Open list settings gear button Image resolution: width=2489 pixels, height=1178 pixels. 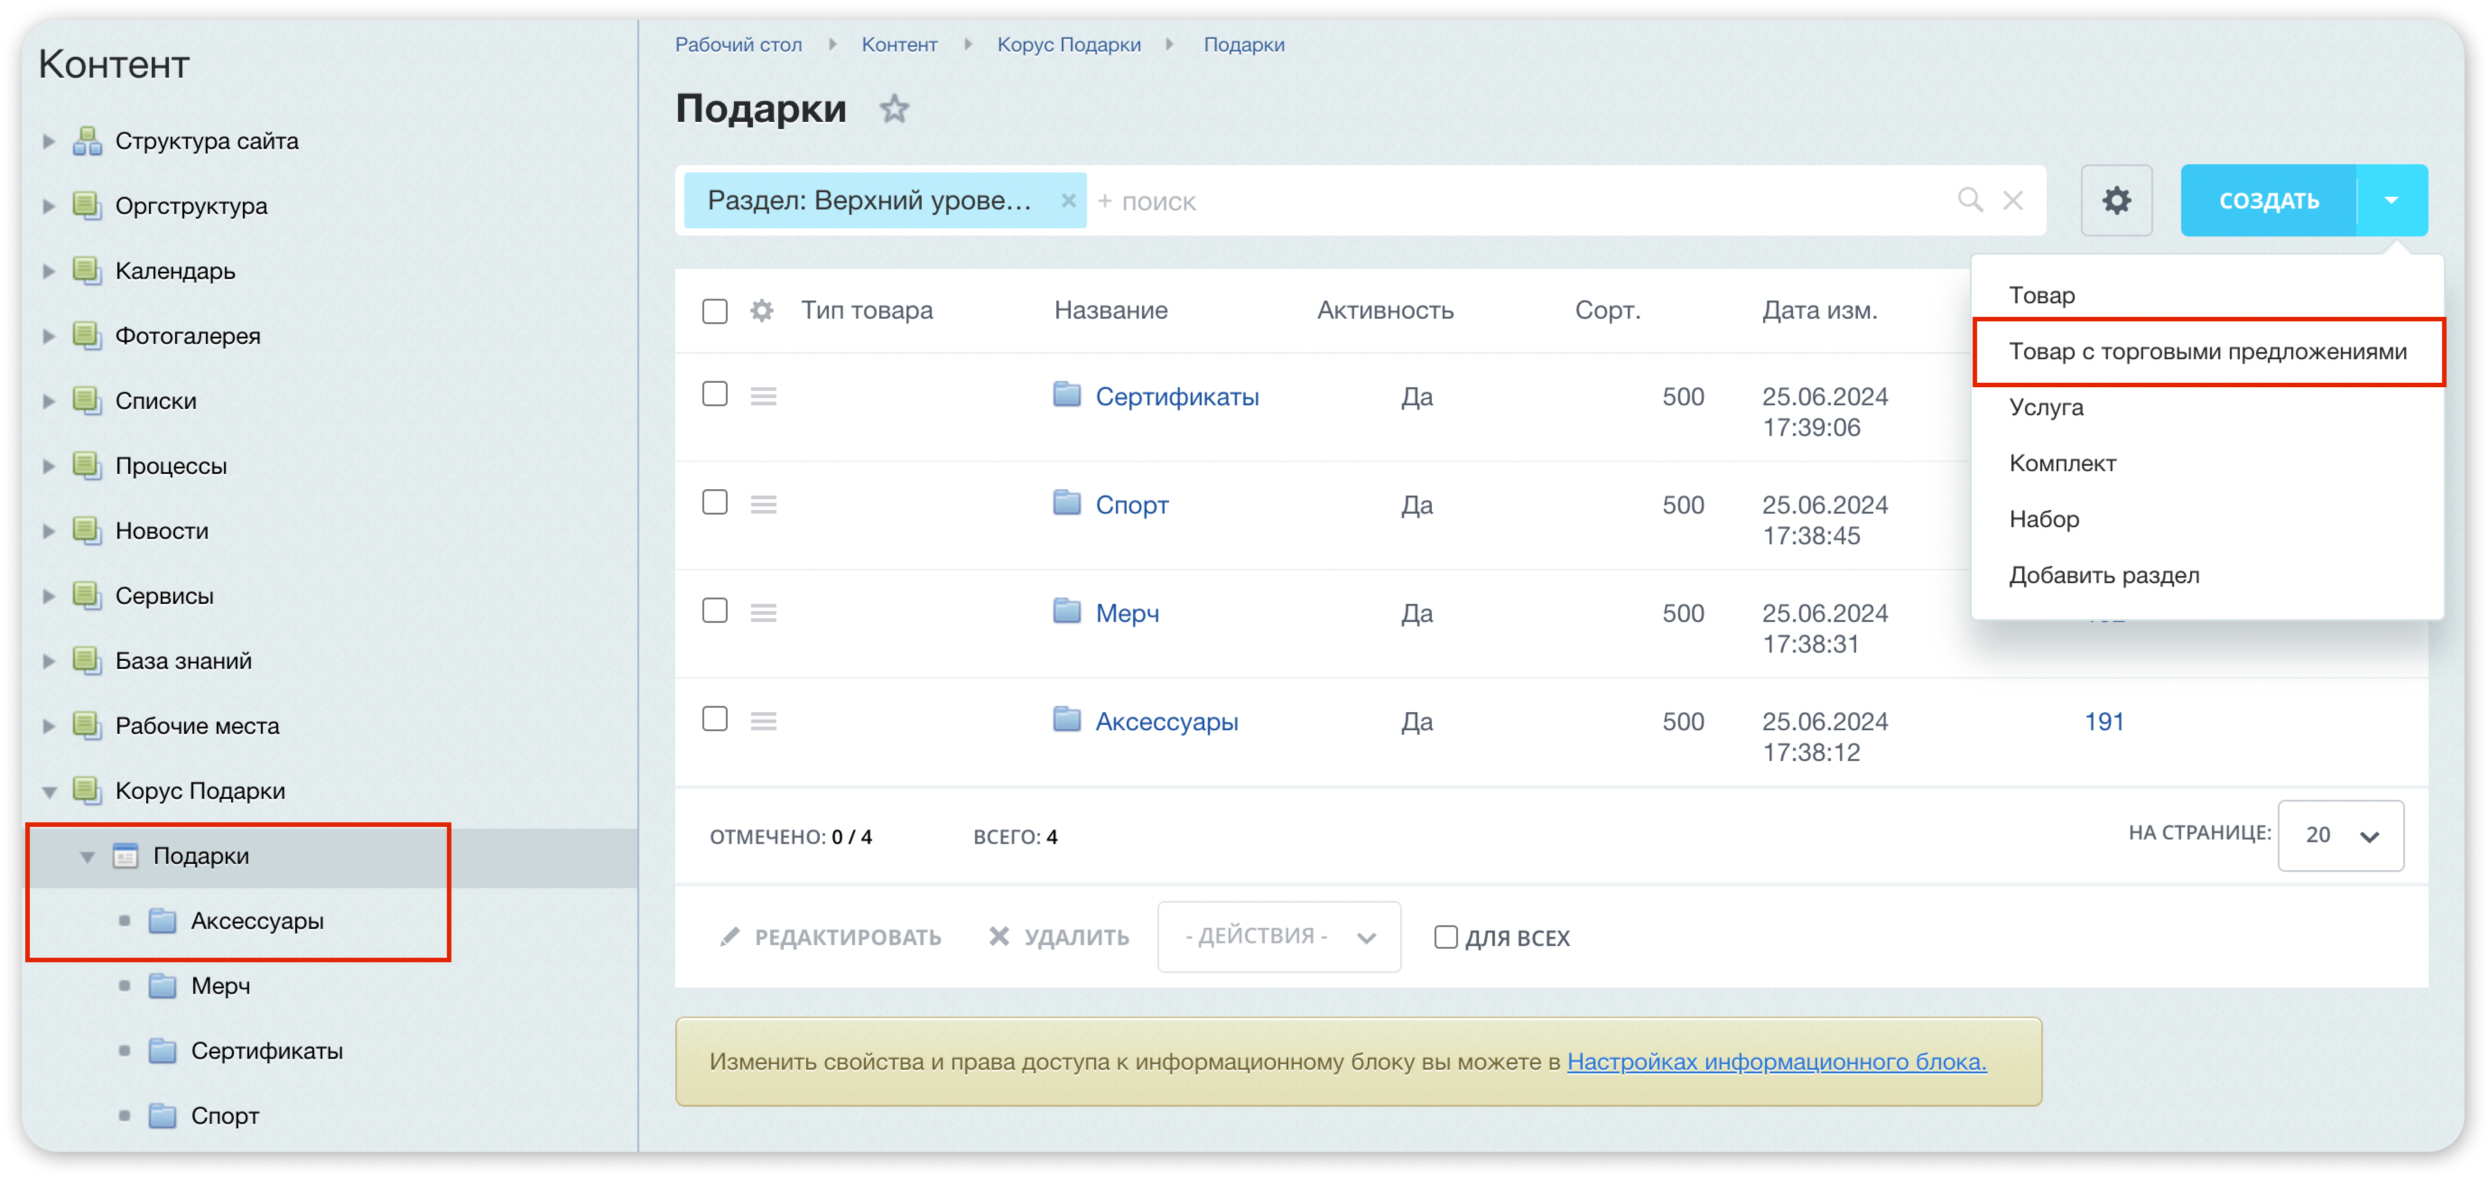click(x=2115, y=200)
